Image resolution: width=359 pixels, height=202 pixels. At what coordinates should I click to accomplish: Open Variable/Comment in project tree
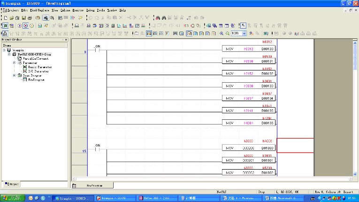pos(36,58)
